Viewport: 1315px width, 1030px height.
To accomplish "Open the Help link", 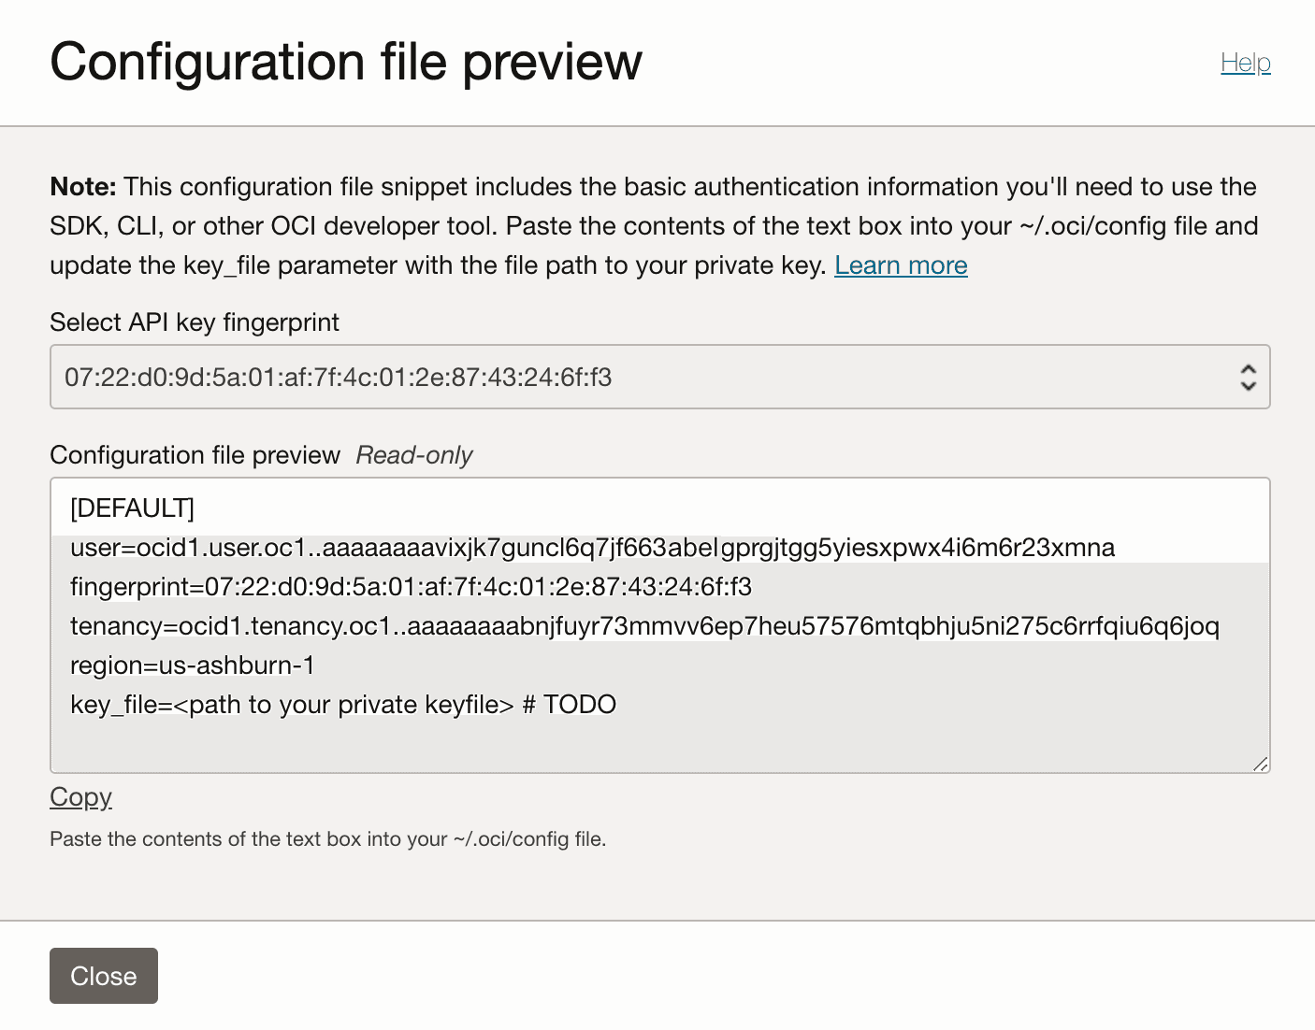I will pos(1245,63).
